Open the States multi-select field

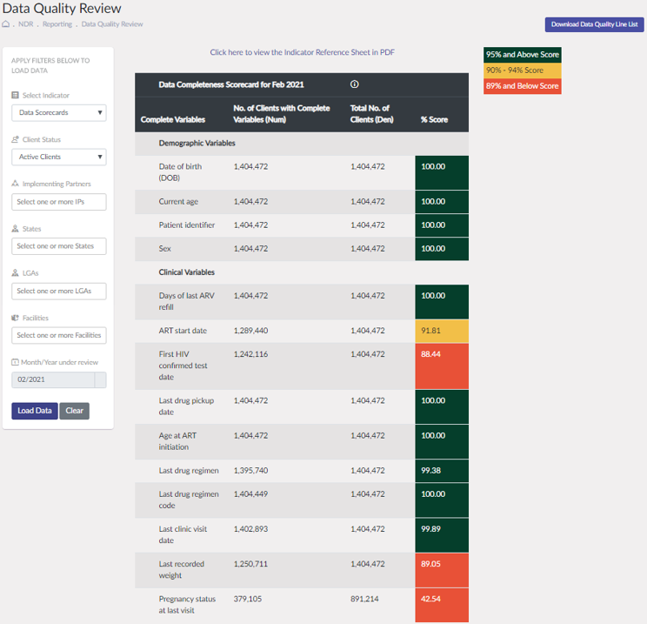coord(59,246)
